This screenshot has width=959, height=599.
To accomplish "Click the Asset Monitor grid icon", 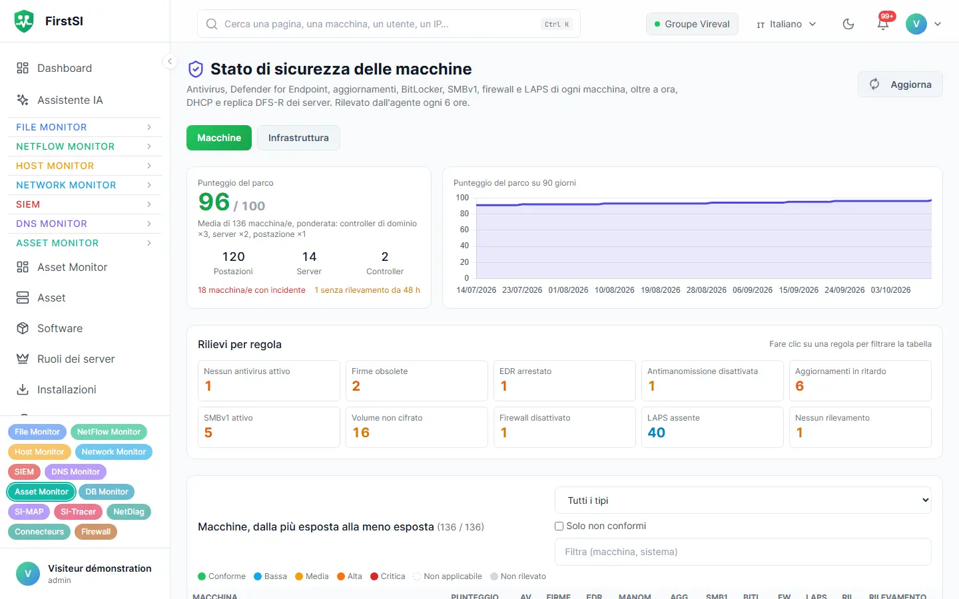I will (x=23, y=267).
